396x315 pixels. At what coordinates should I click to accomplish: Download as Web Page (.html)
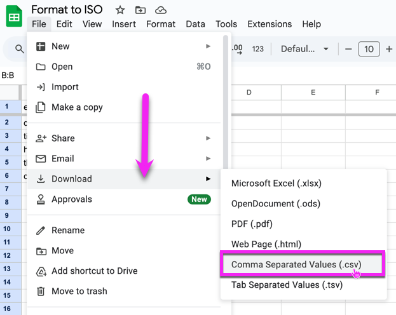pyautogui.click(x=304, y=245)
